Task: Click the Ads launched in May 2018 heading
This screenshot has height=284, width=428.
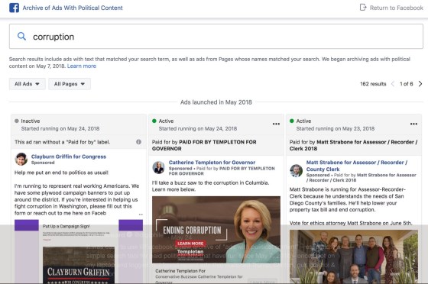Action: coord(216,102)
